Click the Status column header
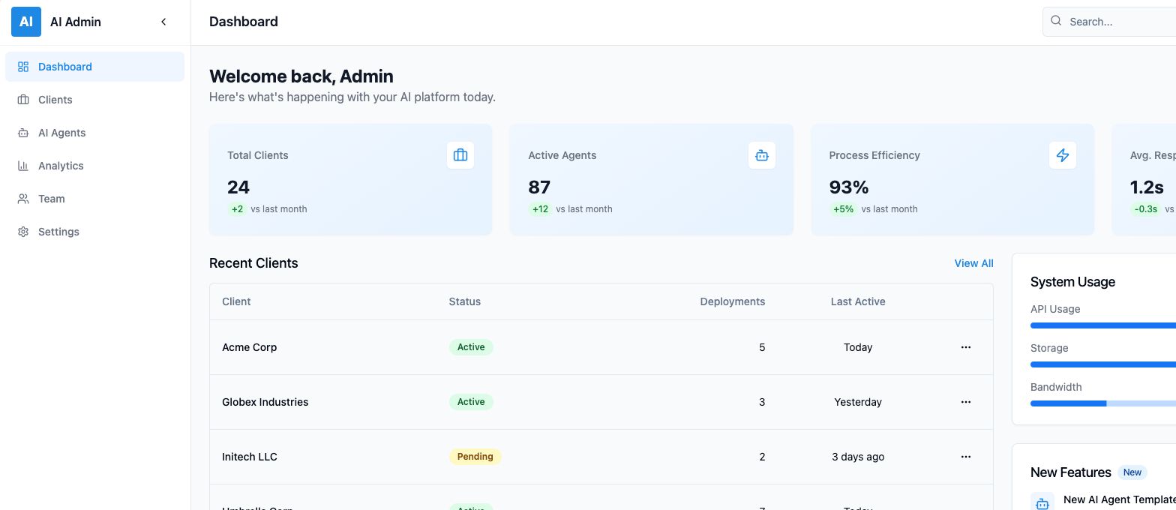Viewport: 1176px width, 510px height. click(x=465, y=301)
